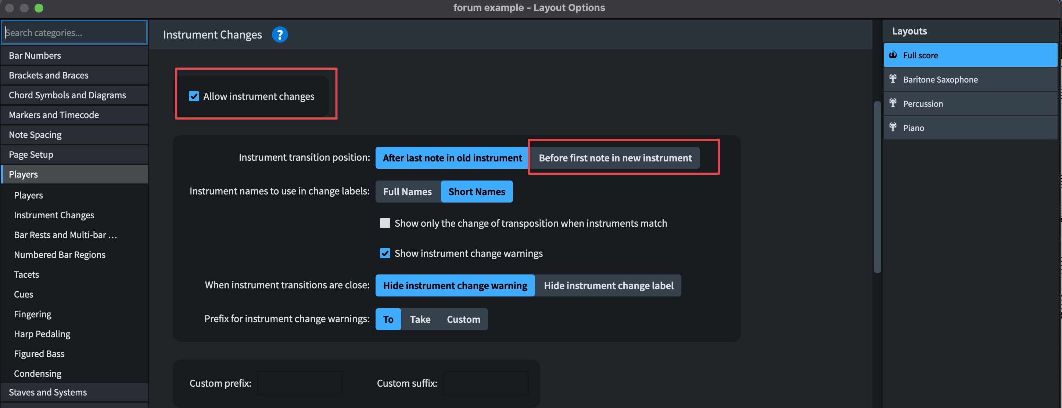
Task: Set warning prefix to Take
Action: point(420,320)
